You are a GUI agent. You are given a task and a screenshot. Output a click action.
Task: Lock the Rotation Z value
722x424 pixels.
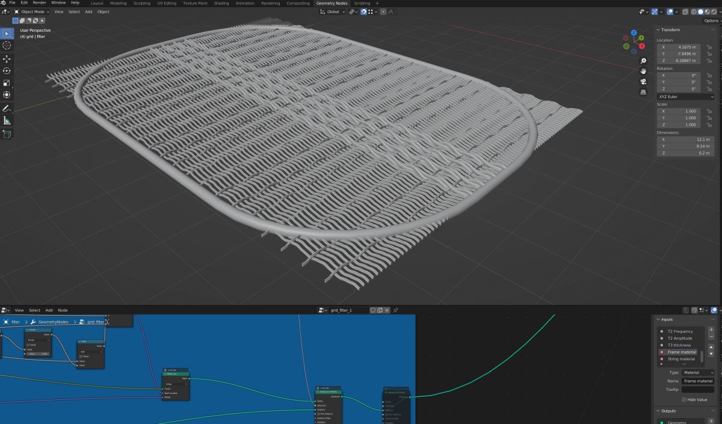(x=709, y=89)
